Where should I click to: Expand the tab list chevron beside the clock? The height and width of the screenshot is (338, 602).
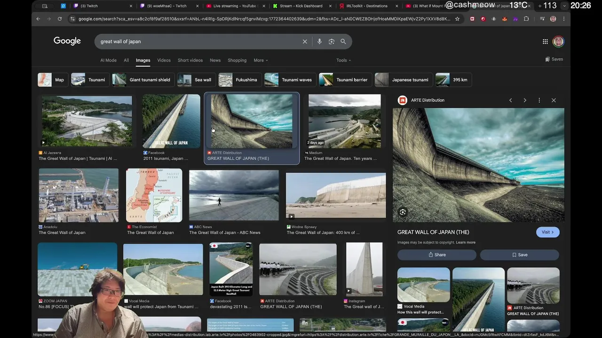pos(564,6)
